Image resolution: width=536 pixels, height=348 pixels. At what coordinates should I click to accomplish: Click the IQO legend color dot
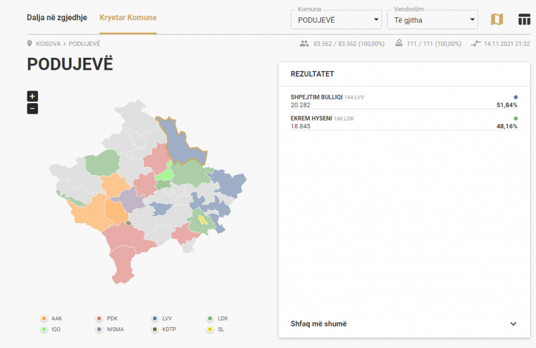tap(43, 329)
